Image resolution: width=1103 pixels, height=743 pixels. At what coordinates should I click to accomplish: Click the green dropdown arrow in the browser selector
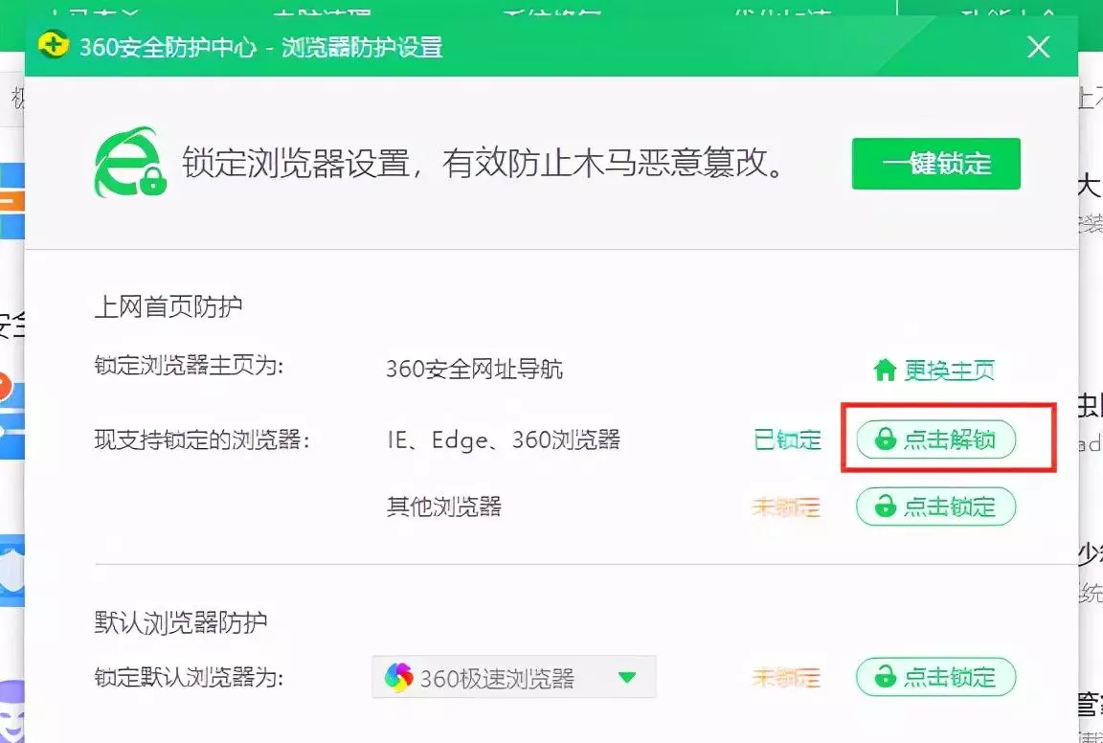(627, 678)
